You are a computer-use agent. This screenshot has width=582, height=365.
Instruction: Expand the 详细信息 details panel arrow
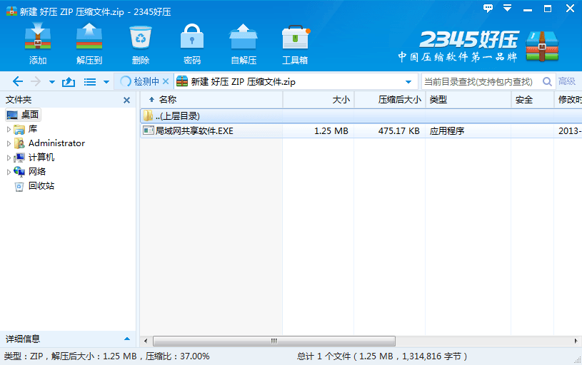127,339
